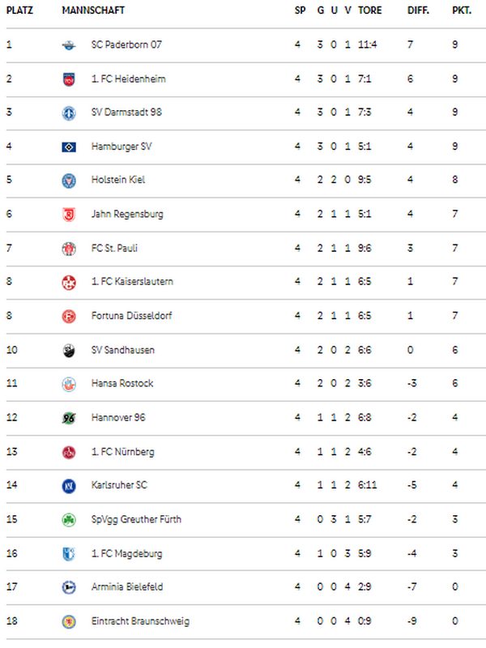Click the PLATZ column header
The height and width of the screenshot is (648, 486).
pos(19,11)
